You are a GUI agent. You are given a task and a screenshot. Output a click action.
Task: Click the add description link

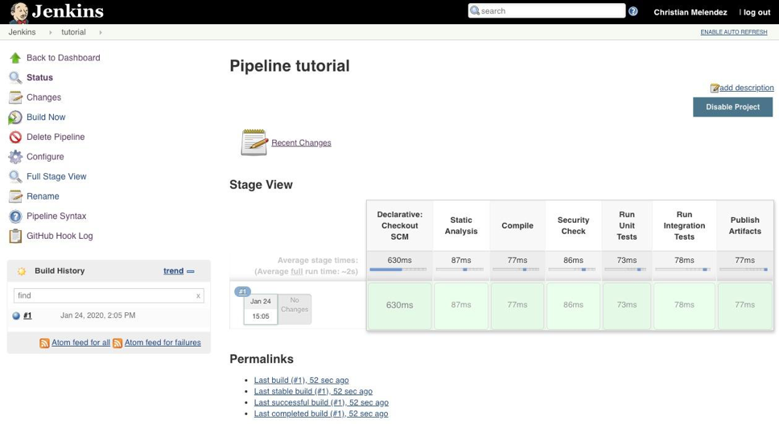746,88
